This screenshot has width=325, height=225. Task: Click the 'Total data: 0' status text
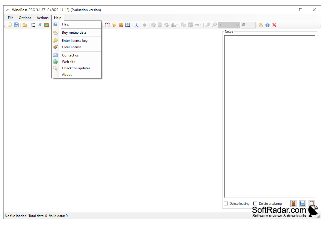pos(38,216)
